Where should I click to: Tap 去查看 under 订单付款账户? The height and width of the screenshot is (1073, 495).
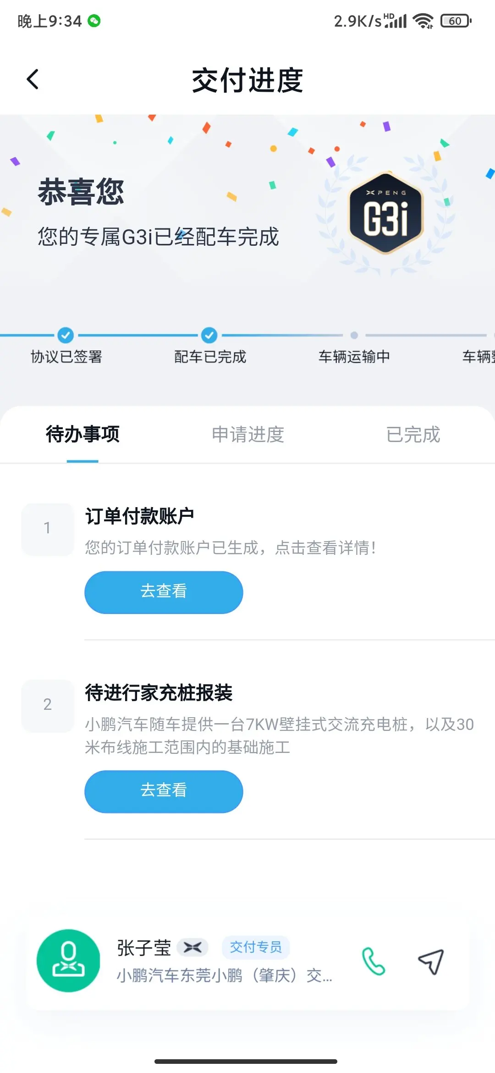[164, 592]
